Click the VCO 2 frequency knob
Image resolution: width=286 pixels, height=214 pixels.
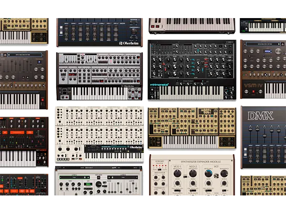[x=193, y=174]
